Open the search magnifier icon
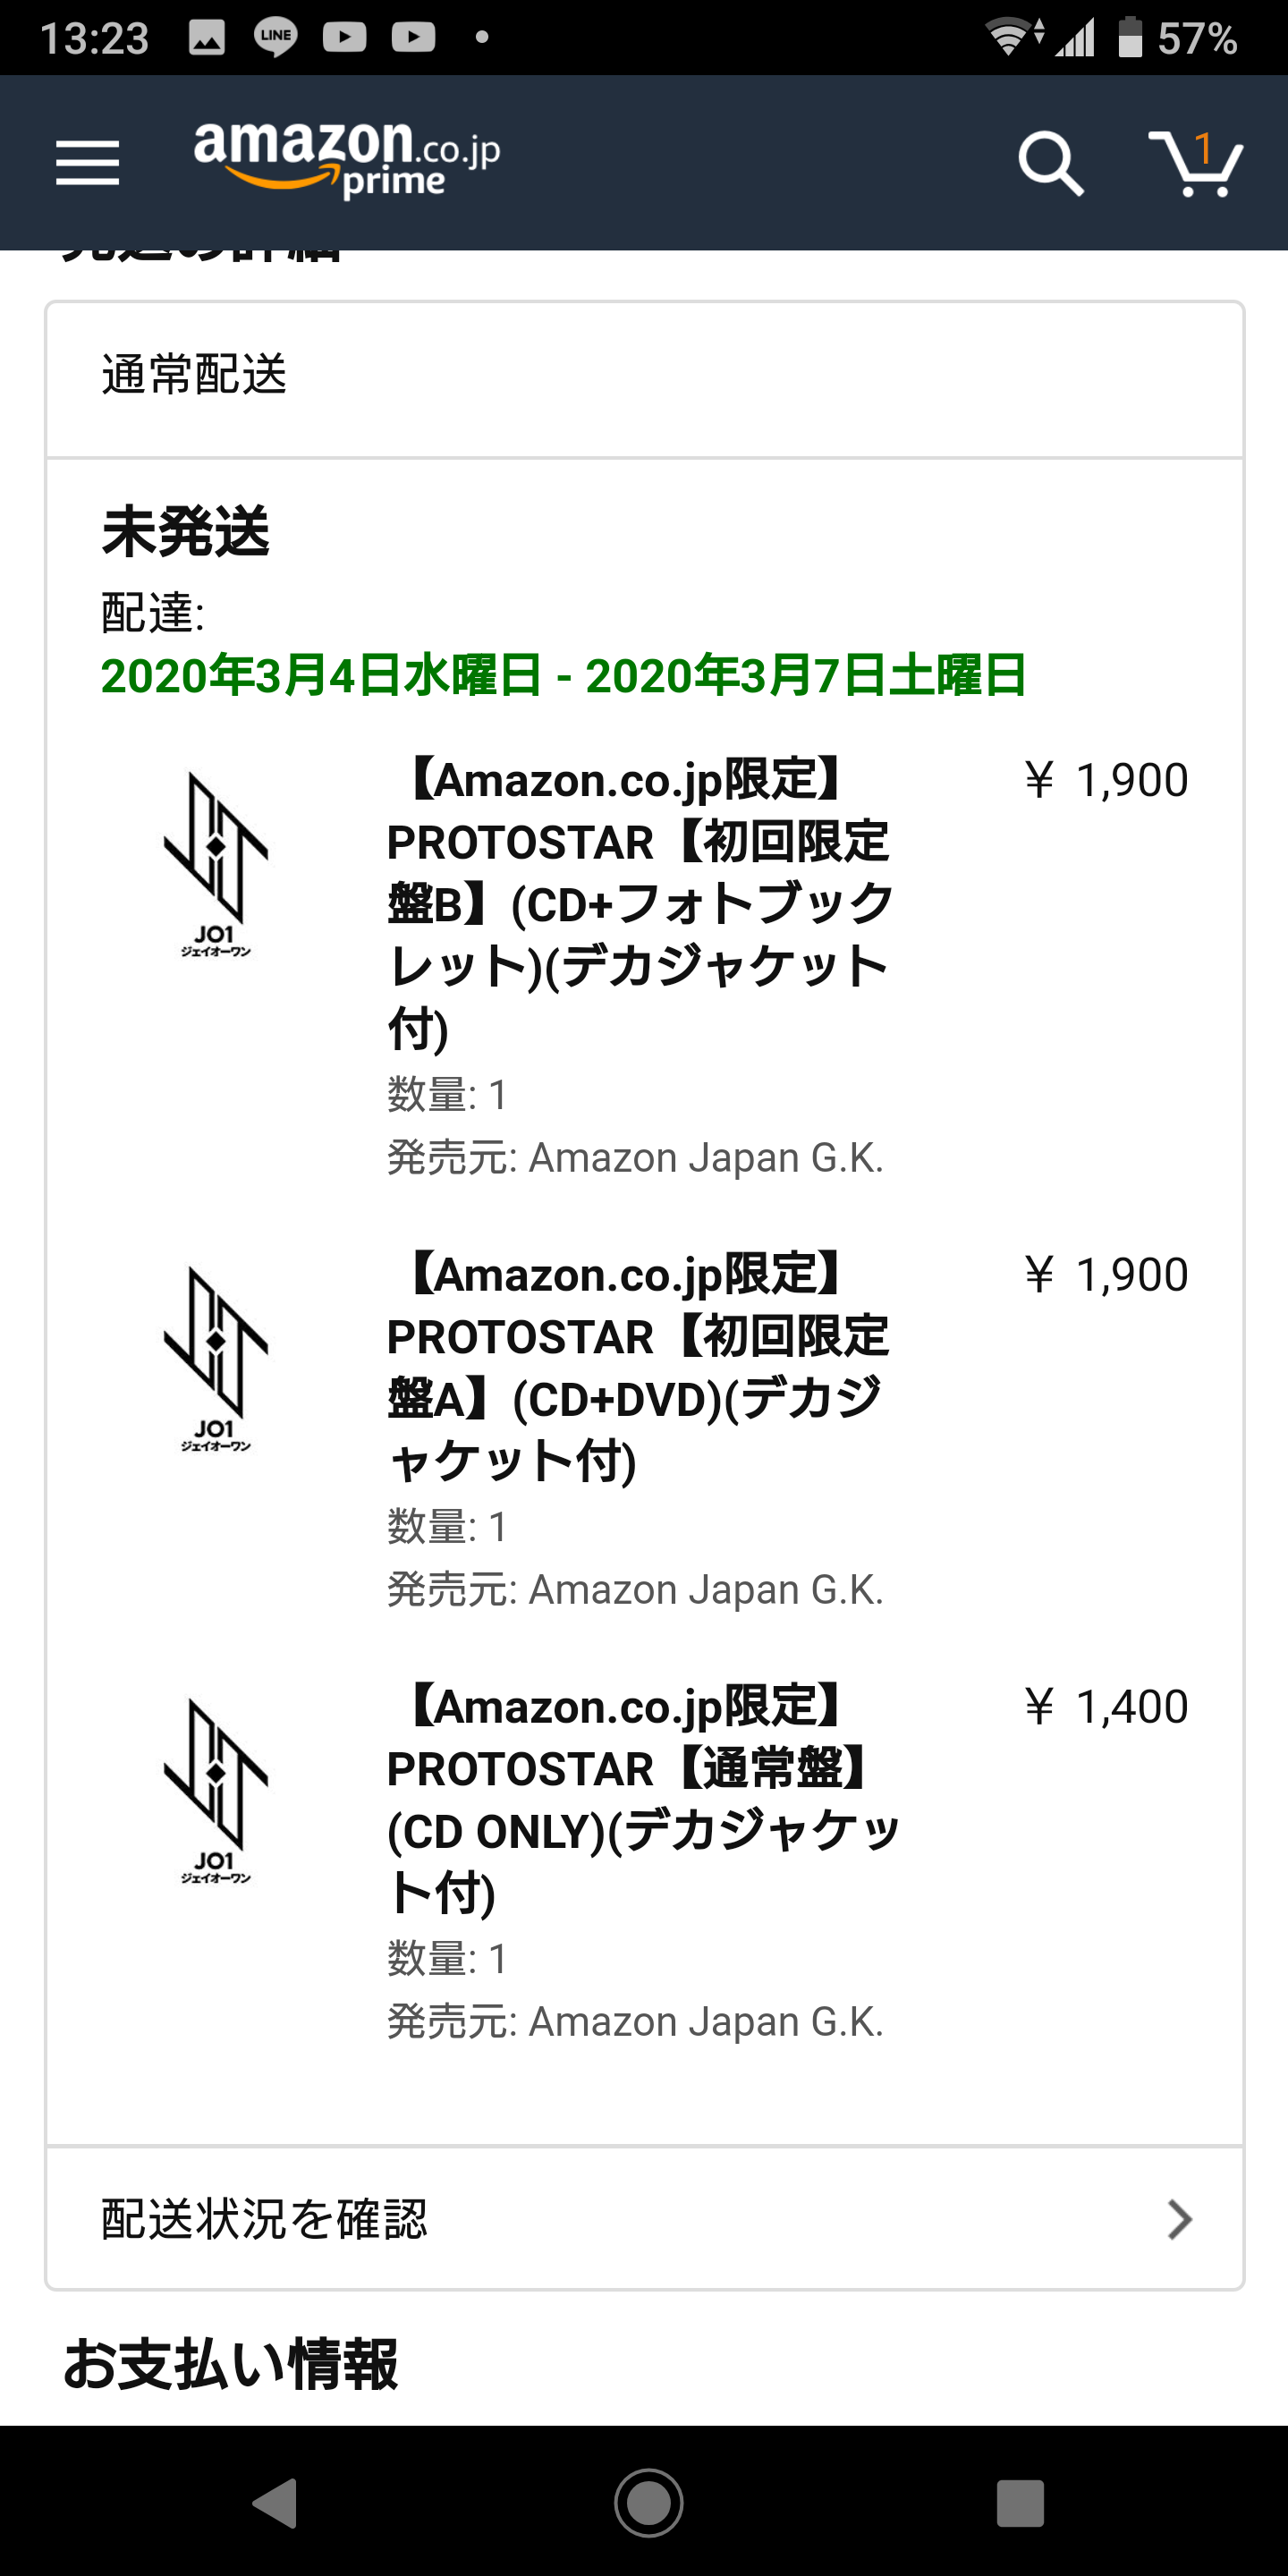 [1050, 163]
